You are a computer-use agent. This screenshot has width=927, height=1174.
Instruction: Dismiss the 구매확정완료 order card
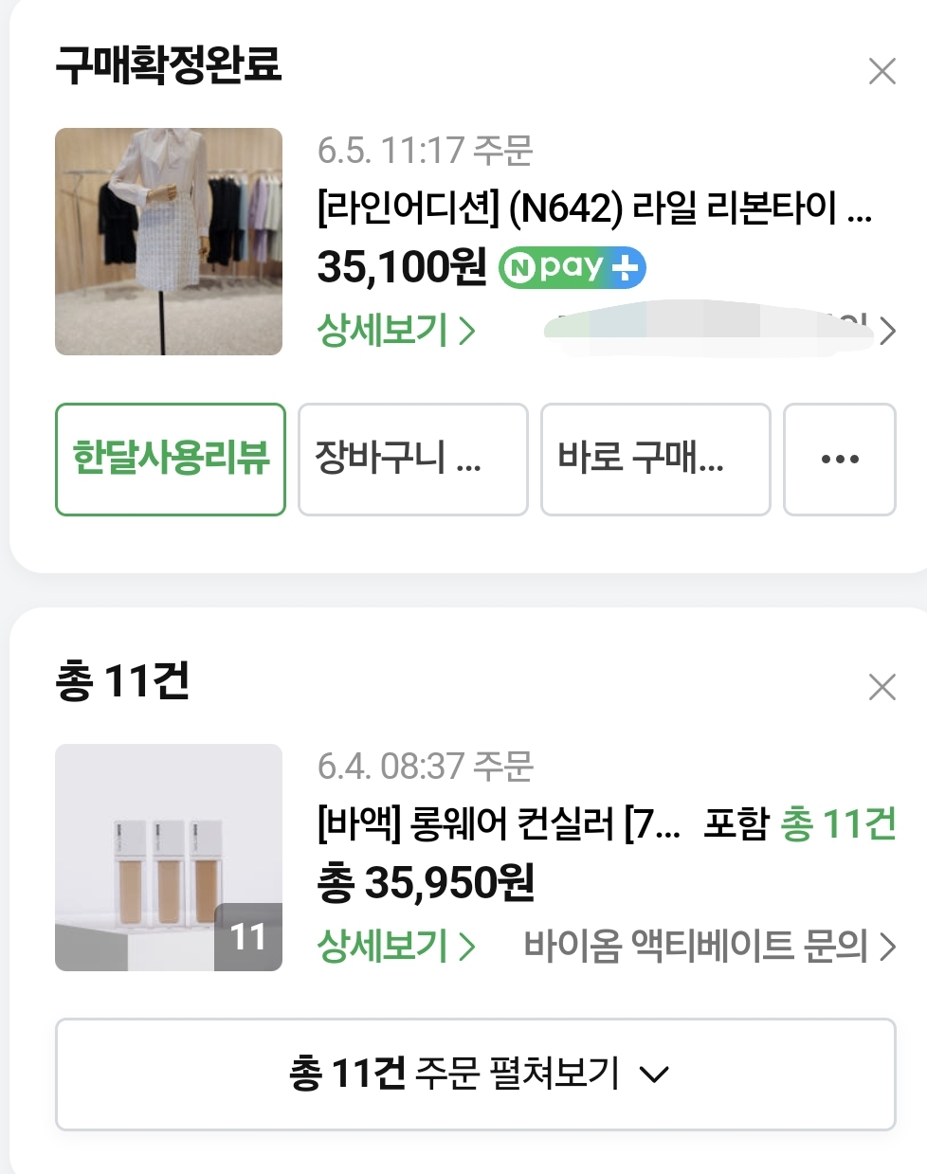[882, 71]
